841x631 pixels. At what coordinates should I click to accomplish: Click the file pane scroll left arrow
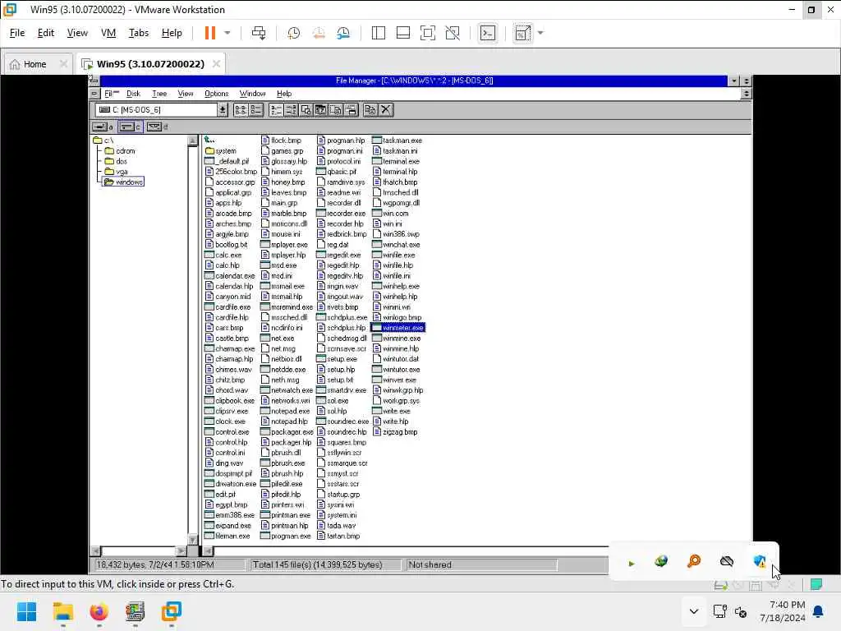pos(208,550)
